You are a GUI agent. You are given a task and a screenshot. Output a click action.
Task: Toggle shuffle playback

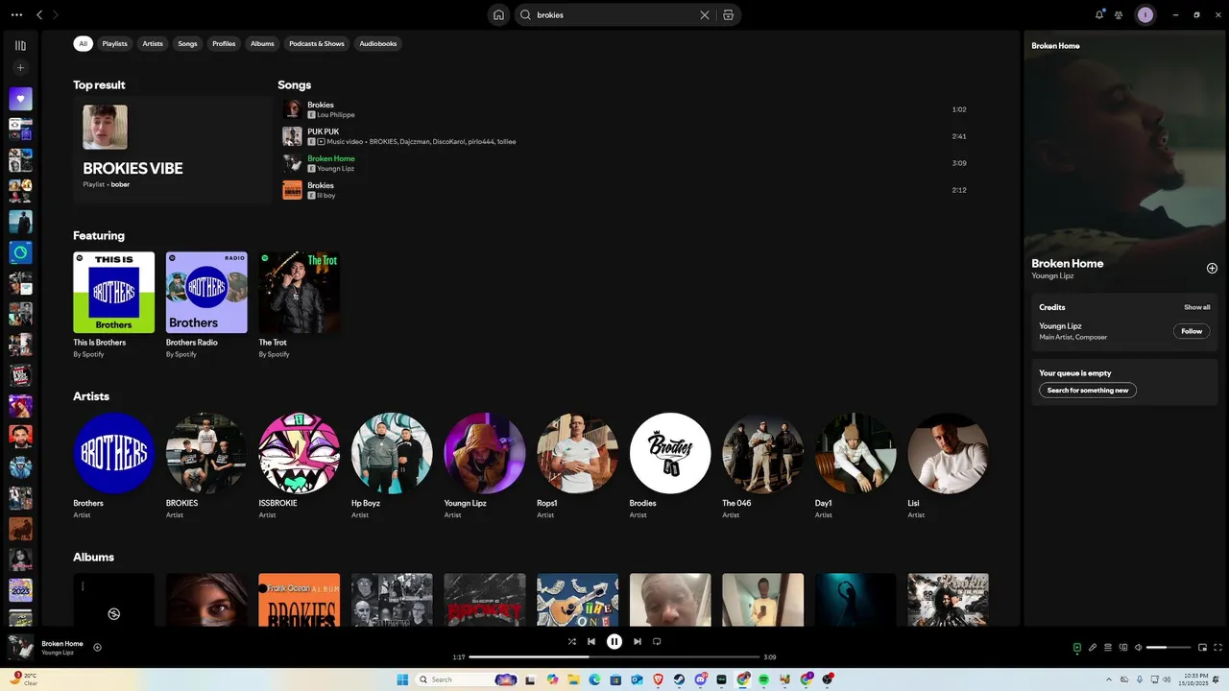tap(572, 641)
